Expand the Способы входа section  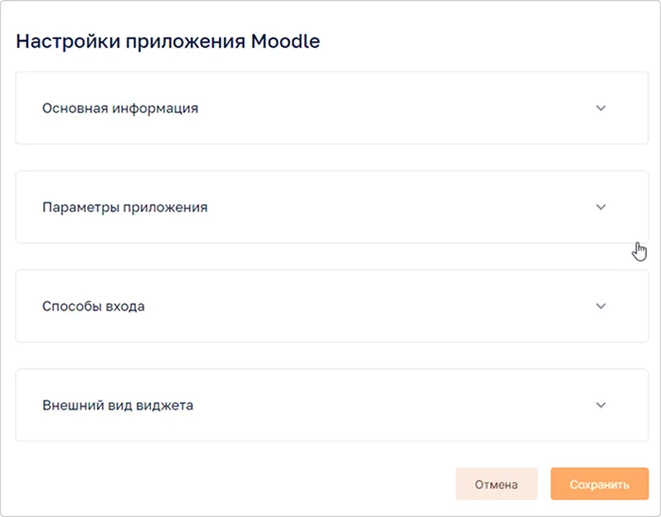pyautogui.click(x=318, y=306)
